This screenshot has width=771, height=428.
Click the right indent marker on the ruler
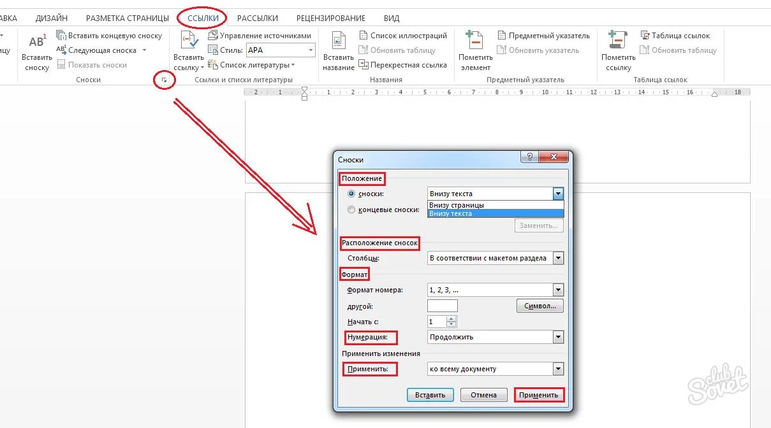pos(715,94)
